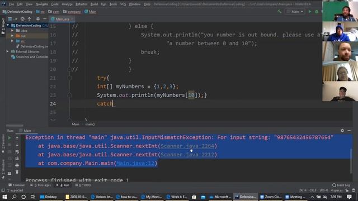Open the Messages tool window

[41, 185]
